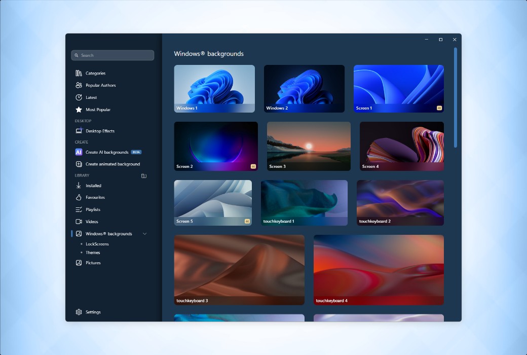Click the Windows backgrounds picture icon

click(x=79, y=233)
